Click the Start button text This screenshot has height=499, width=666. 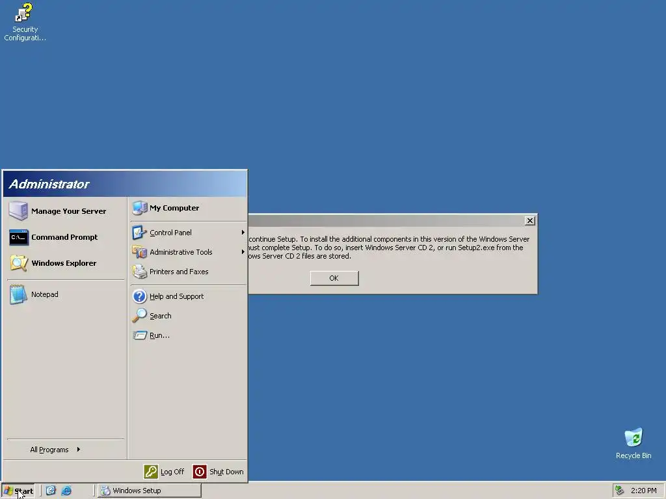pyautogui.click(x=24, y=491)
